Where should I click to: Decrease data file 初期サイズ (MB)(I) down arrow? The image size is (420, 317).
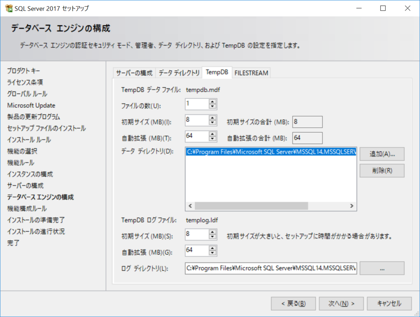212,122
